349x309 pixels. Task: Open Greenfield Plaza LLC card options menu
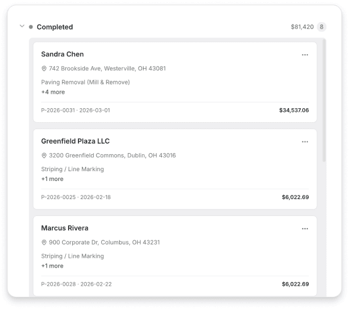tap(305, 142)
